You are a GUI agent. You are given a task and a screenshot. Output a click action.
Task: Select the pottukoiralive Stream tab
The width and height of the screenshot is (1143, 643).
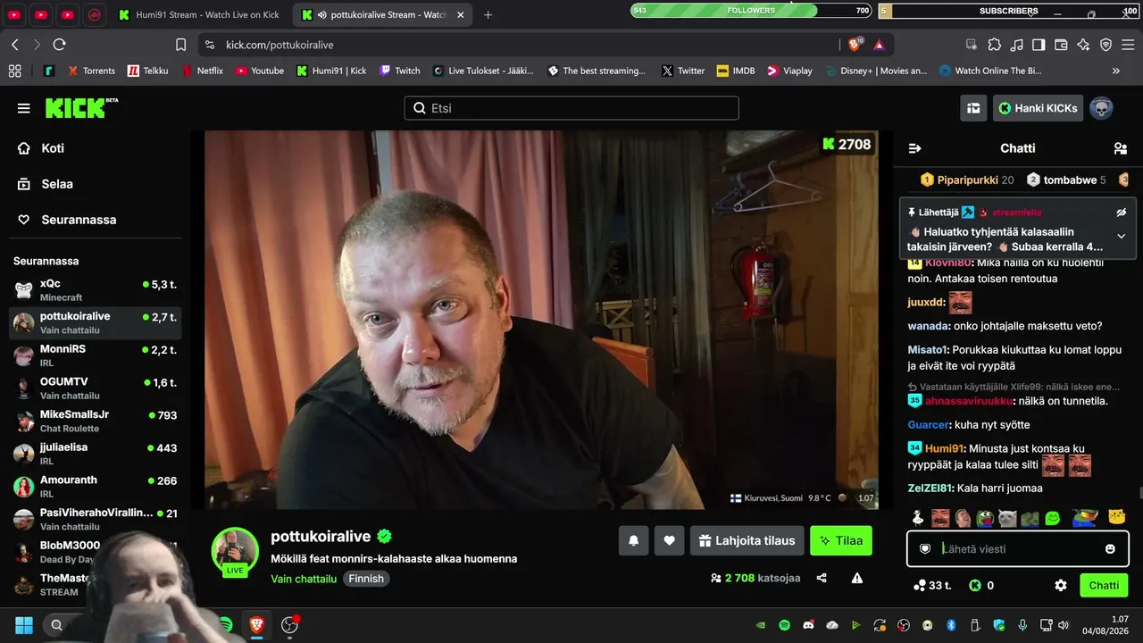384,15
